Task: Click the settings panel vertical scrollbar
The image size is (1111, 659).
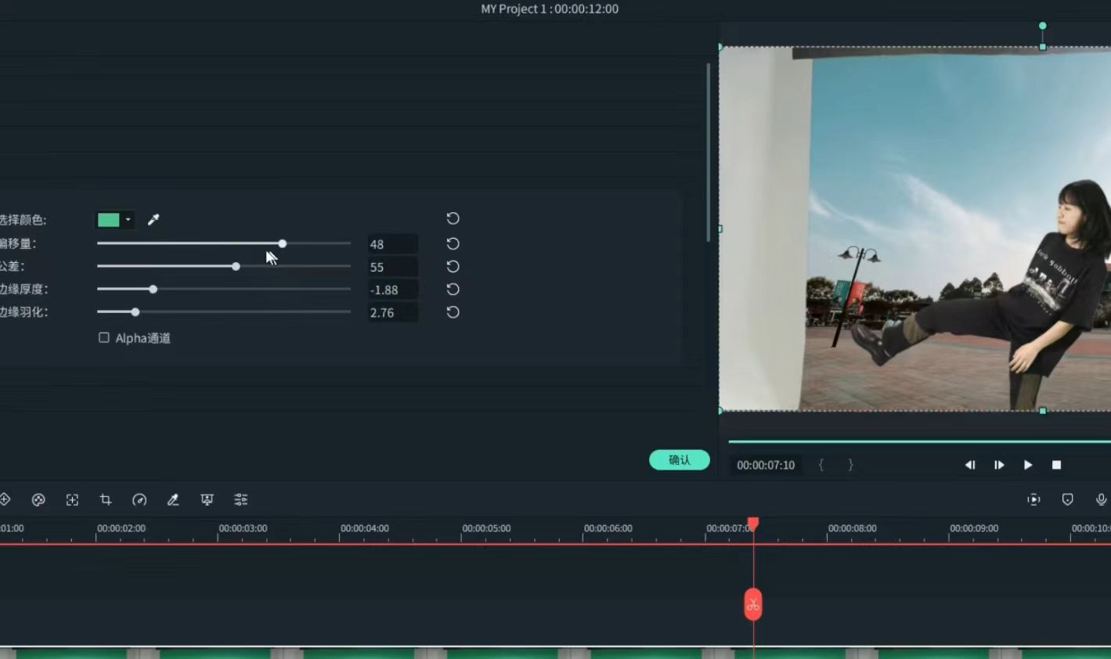Action: coord(709,152)
